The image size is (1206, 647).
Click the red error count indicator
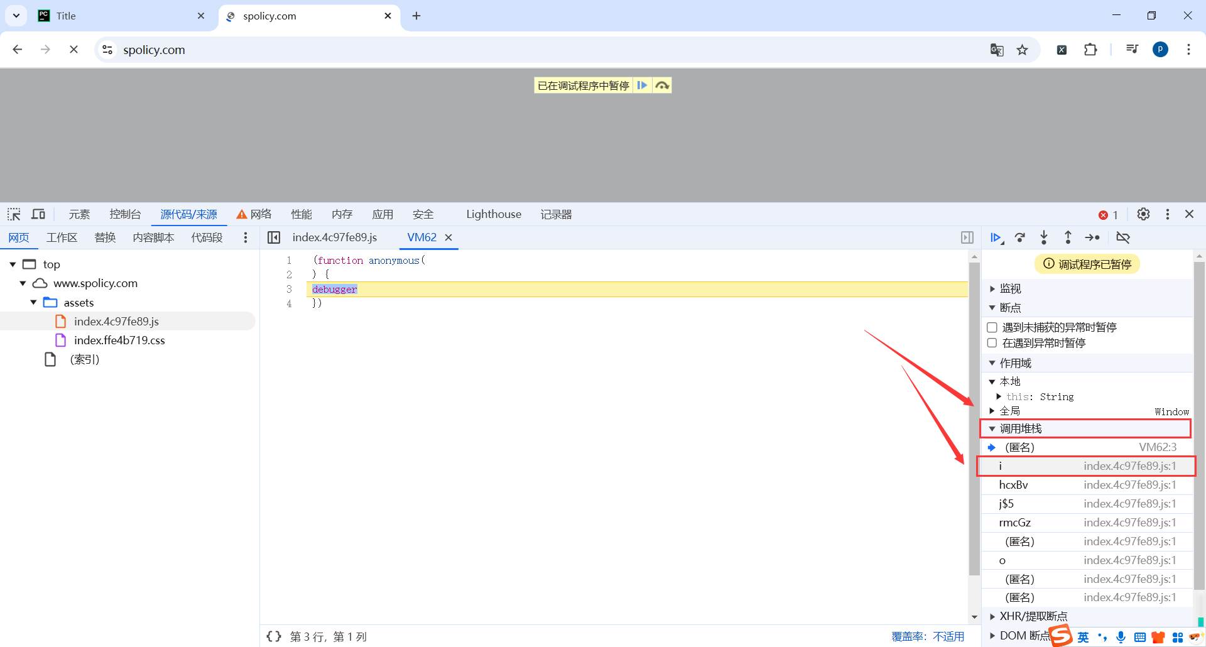point(1108,215)
